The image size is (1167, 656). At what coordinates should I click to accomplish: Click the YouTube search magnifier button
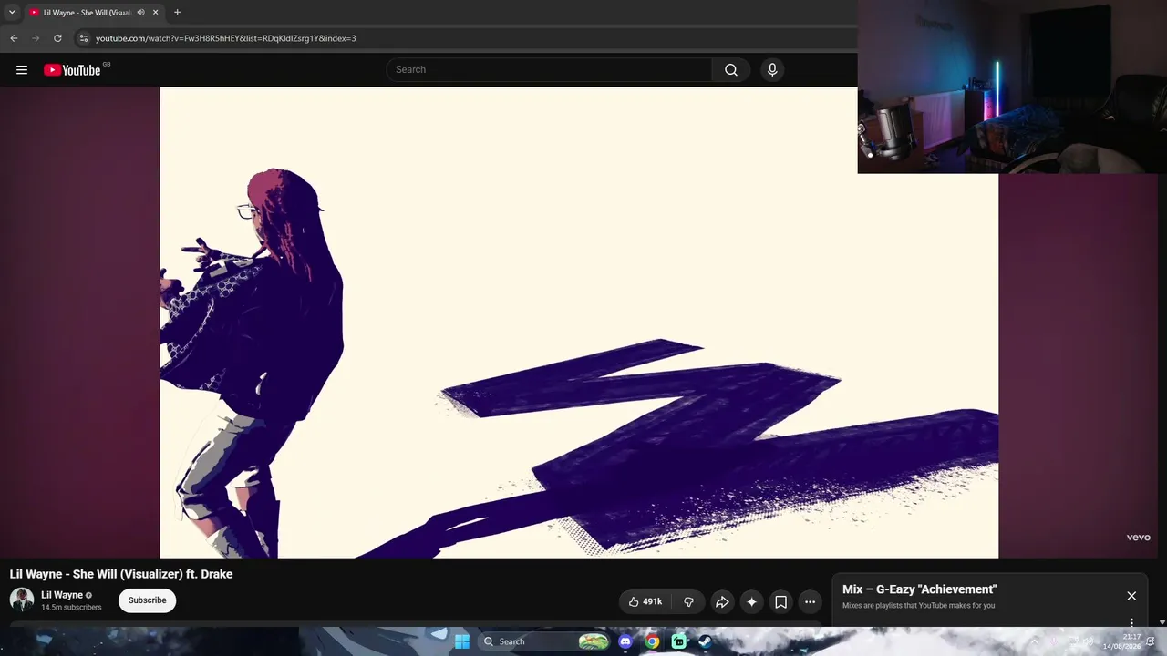pyautogui.click(x=731, y=70)
